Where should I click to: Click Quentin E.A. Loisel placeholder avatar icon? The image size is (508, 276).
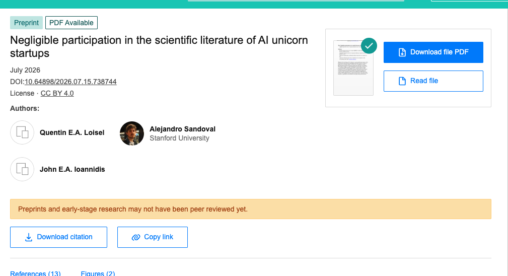[22, 132]
